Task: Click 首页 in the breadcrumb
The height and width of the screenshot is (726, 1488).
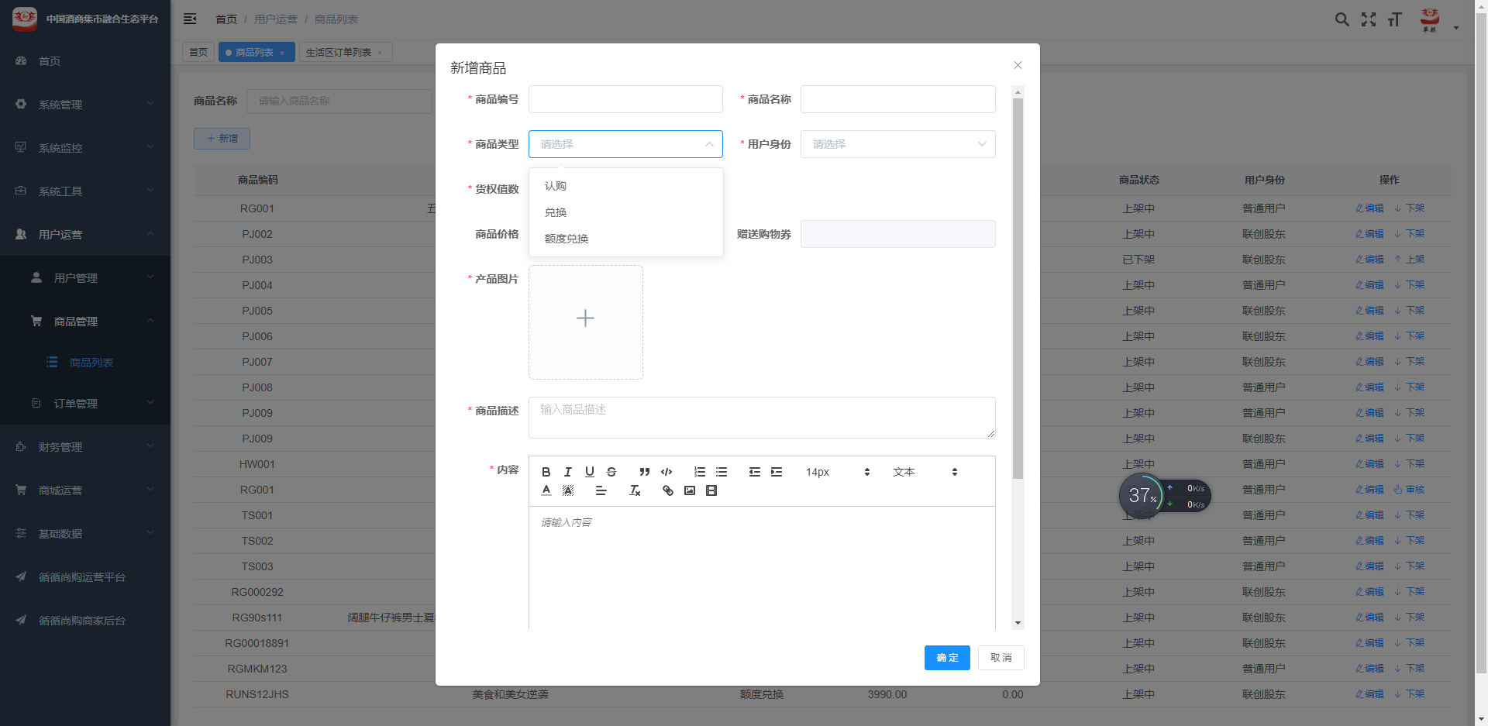Action: pyautogui.click(x=226, y=19)
